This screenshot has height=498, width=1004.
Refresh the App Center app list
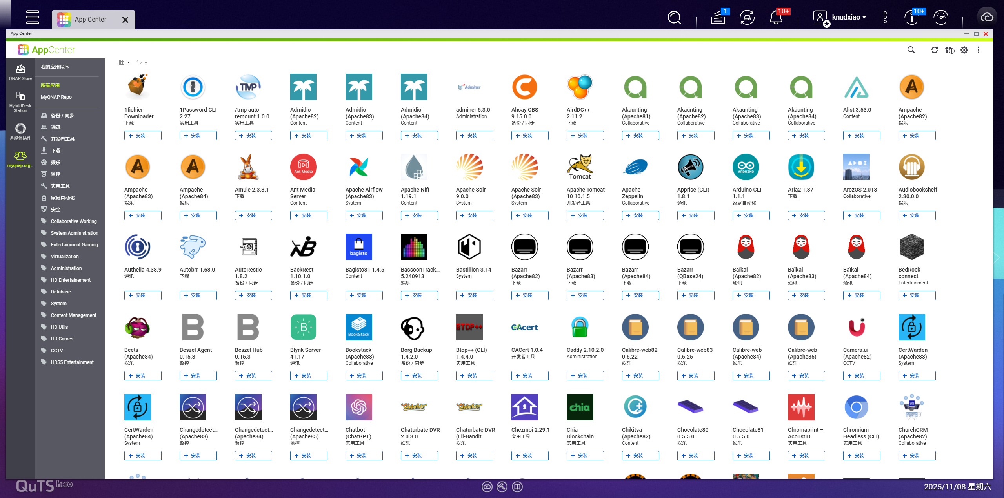[935, 50]
